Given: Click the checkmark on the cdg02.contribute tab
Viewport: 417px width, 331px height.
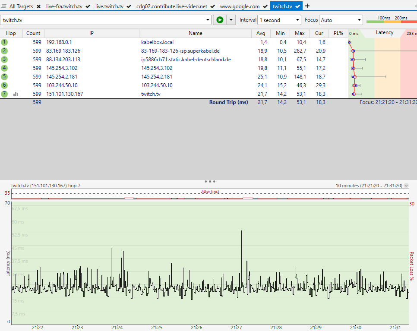Looking at the screenshot, I should (x=212, y=6).
